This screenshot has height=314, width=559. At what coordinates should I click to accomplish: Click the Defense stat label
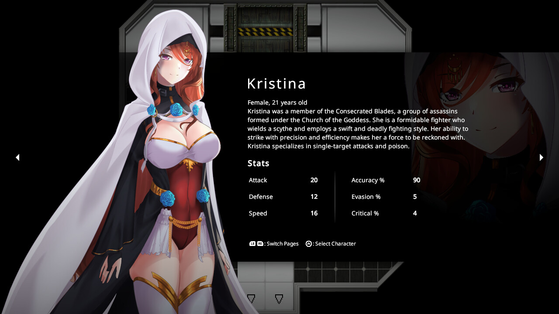click(x=261, y=197)
